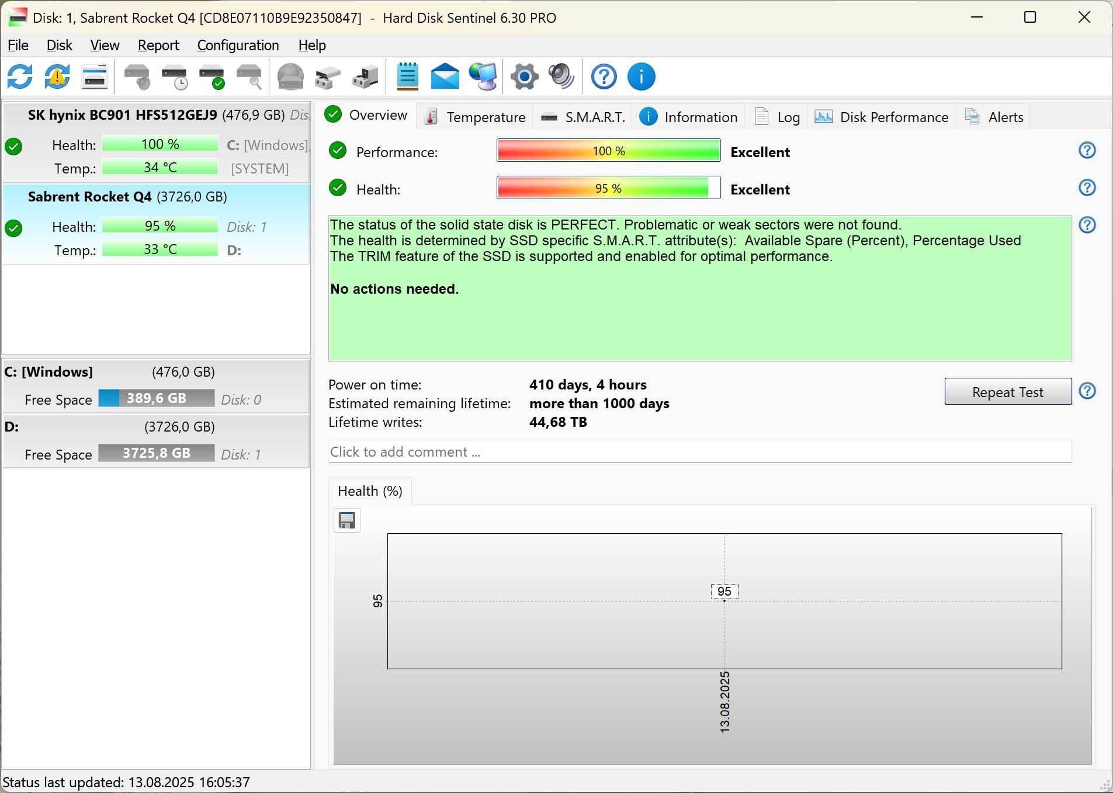This screenshot has width=1113, height=793.
Task: Click the SK hynix 34 °C temperature bar
Action: tap(160, 168)
